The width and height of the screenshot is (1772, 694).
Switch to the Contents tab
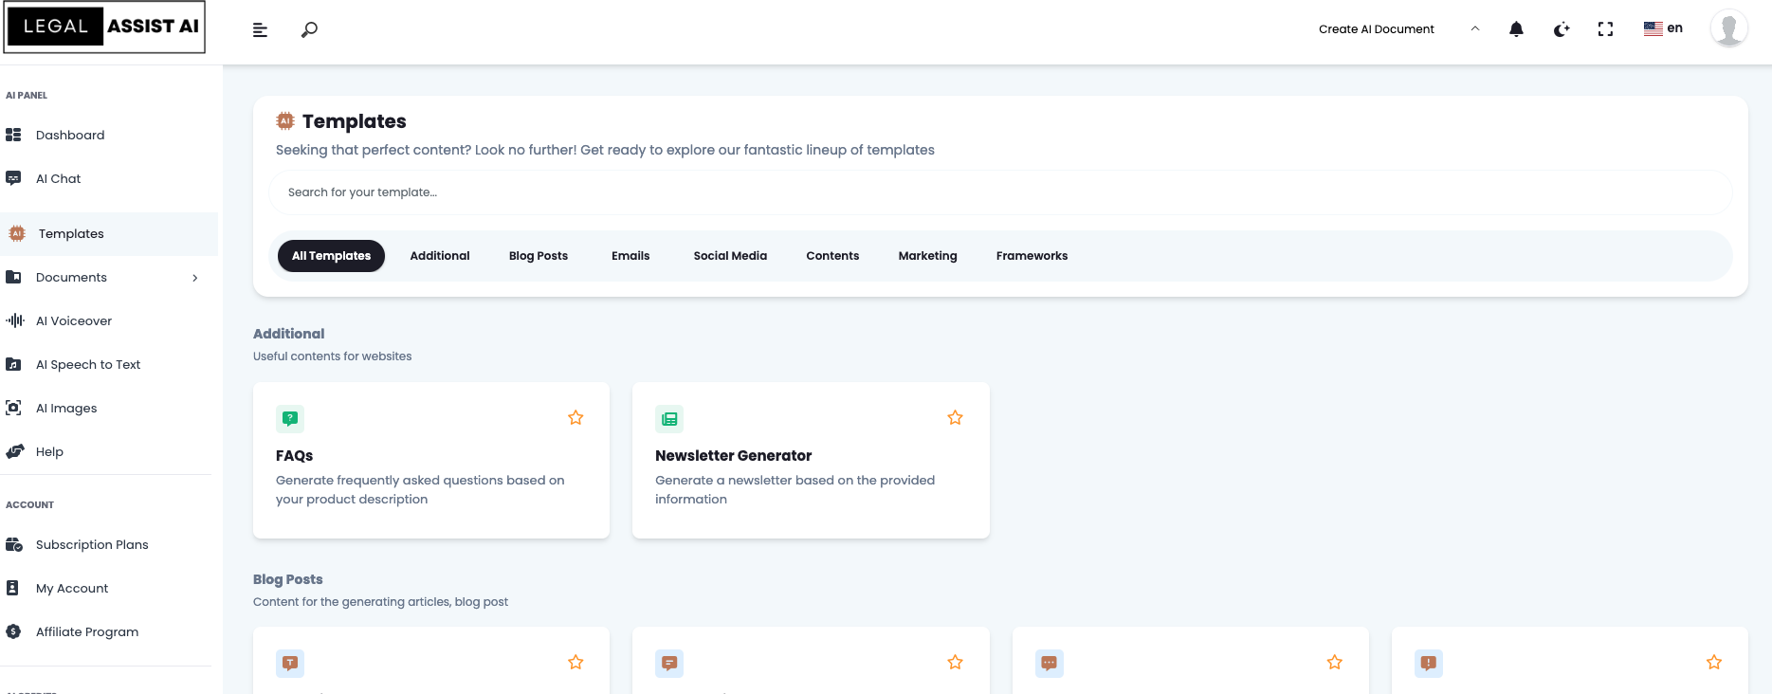pyautogui.click(x=832, y=256)
